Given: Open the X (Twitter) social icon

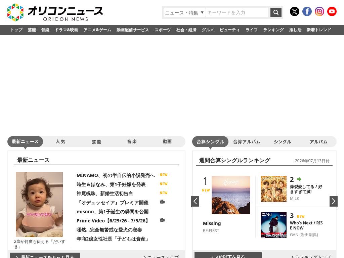Looking at the screenshot, I should [294, 11].
